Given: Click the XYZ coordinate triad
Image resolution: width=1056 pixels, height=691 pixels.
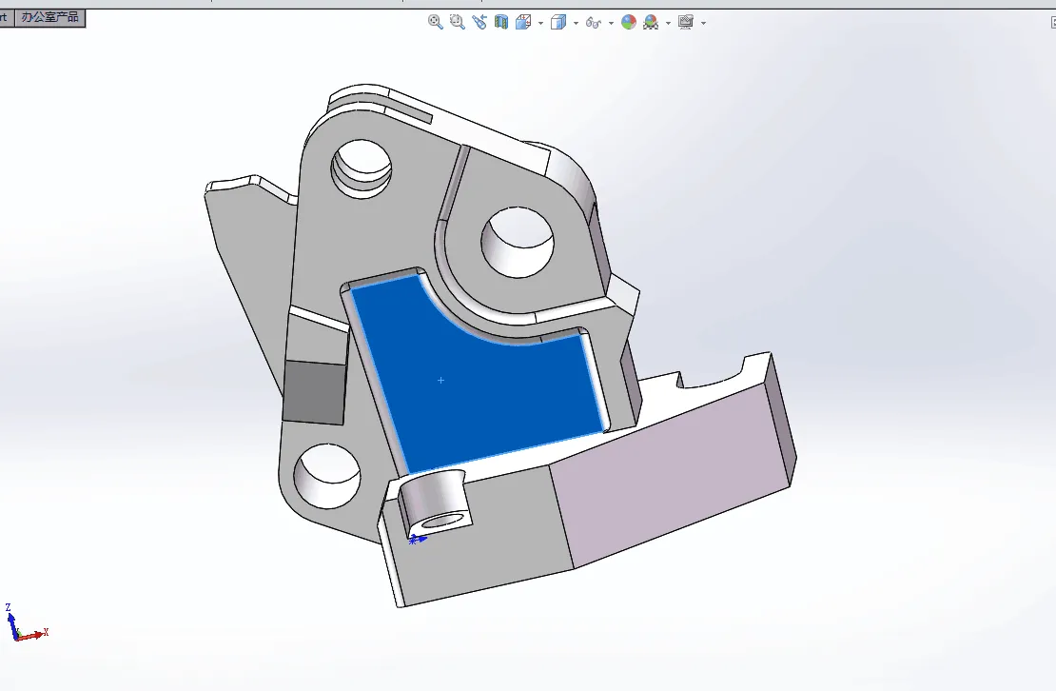Looking at the screenshot, I should pos(26,623).
